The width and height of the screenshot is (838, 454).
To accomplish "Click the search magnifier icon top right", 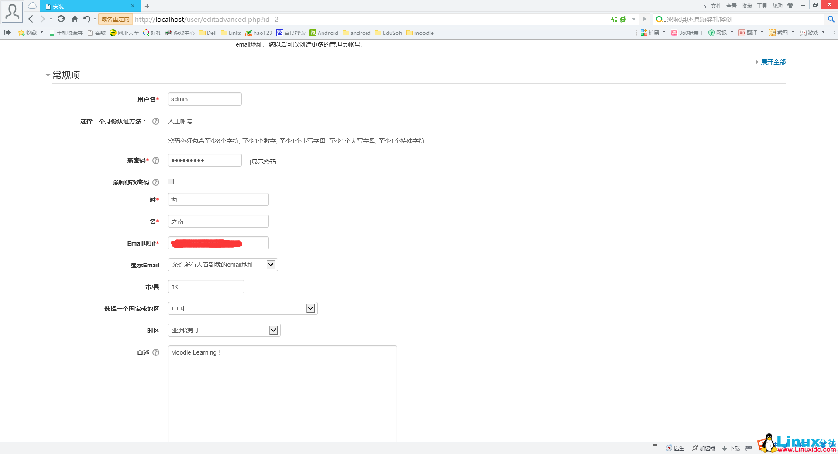I will [x=831, y=19].
